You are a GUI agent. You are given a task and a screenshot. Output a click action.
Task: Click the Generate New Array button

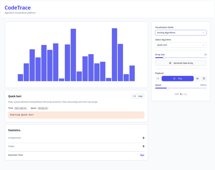click(x=181, y=63)
